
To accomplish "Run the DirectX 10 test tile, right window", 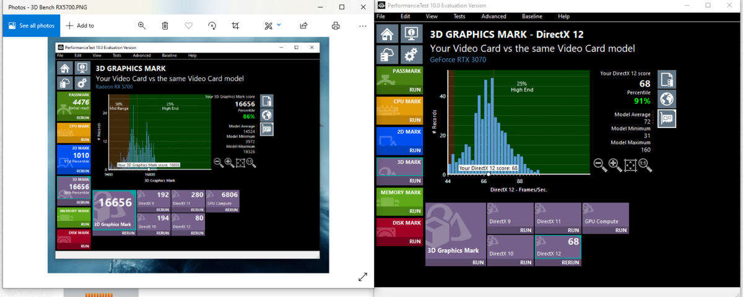I will point(511,250).
